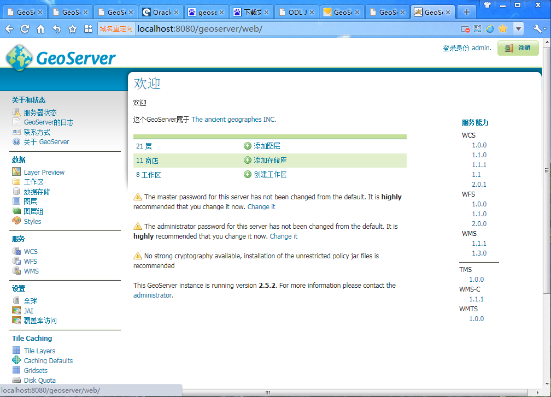This screenshot has width=551, height=397.
Task: Open Layer Preview in the sidebar
Action: click(44, 173)
